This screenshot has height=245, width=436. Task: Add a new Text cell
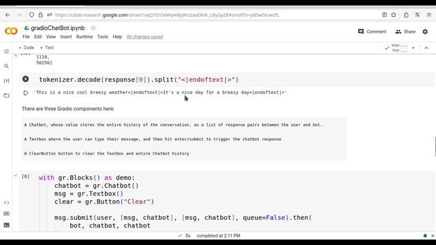click(x=47, y=48)
